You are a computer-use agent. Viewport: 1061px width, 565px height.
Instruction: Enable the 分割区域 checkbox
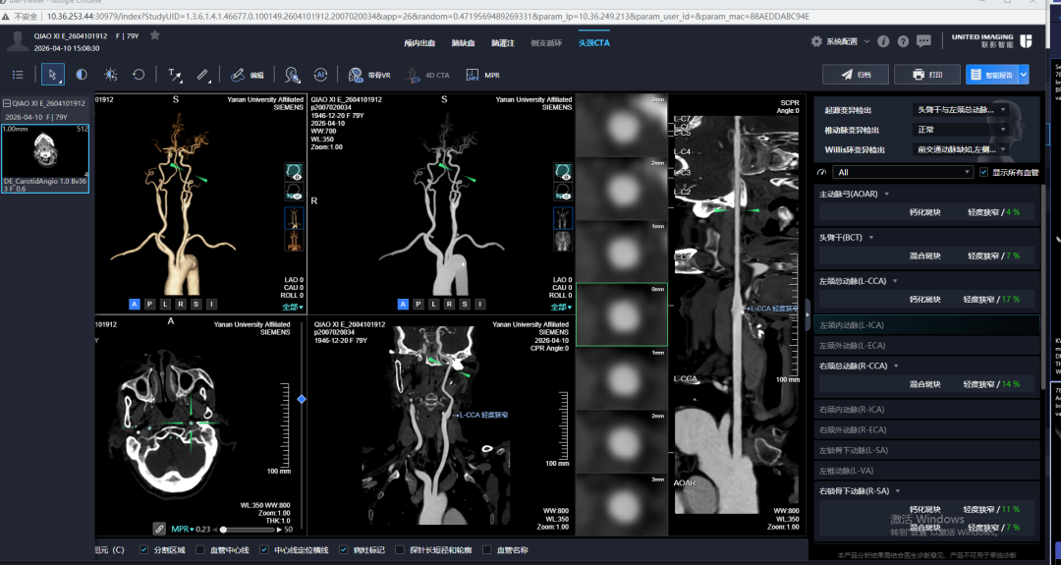click(143, 550)
